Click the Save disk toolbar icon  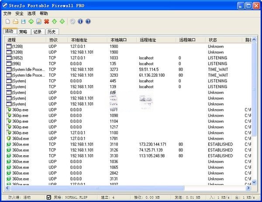[x=23, y=21]
